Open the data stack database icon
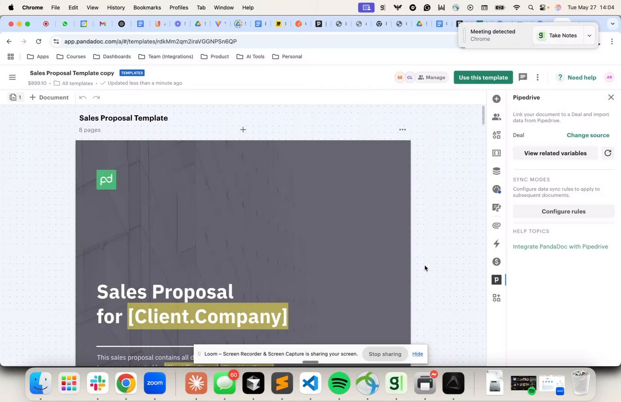This screenshot has width=621, height=402. (x=496, y=171)
